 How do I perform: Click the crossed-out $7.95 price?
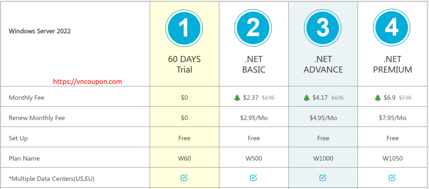click(x=405, y=98)
